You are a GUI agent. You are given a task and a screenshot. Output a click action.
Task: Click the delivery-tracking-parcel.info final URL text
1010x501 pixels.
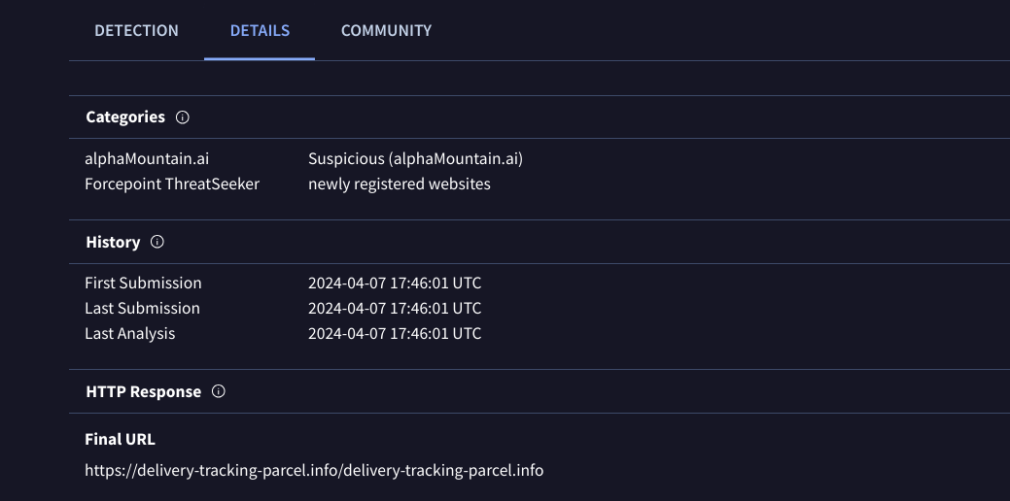point(314,471)
